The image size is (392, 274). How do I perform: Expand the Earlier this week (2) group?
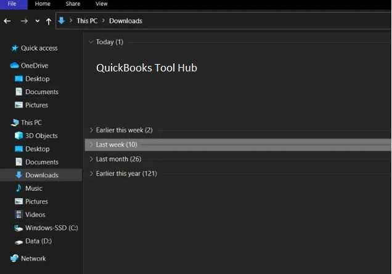click(x=91, y=130)
